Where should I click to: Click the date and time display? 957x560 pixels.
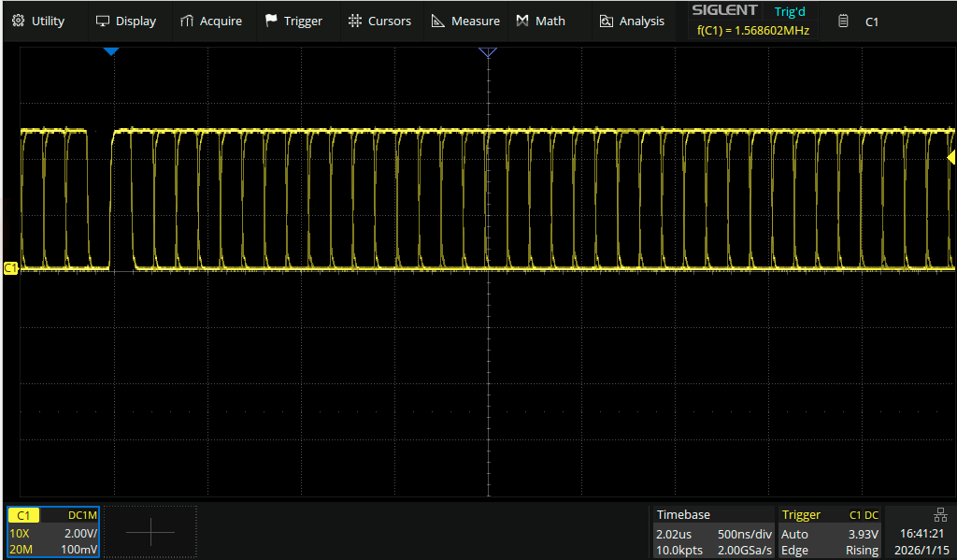click(919, 541)
